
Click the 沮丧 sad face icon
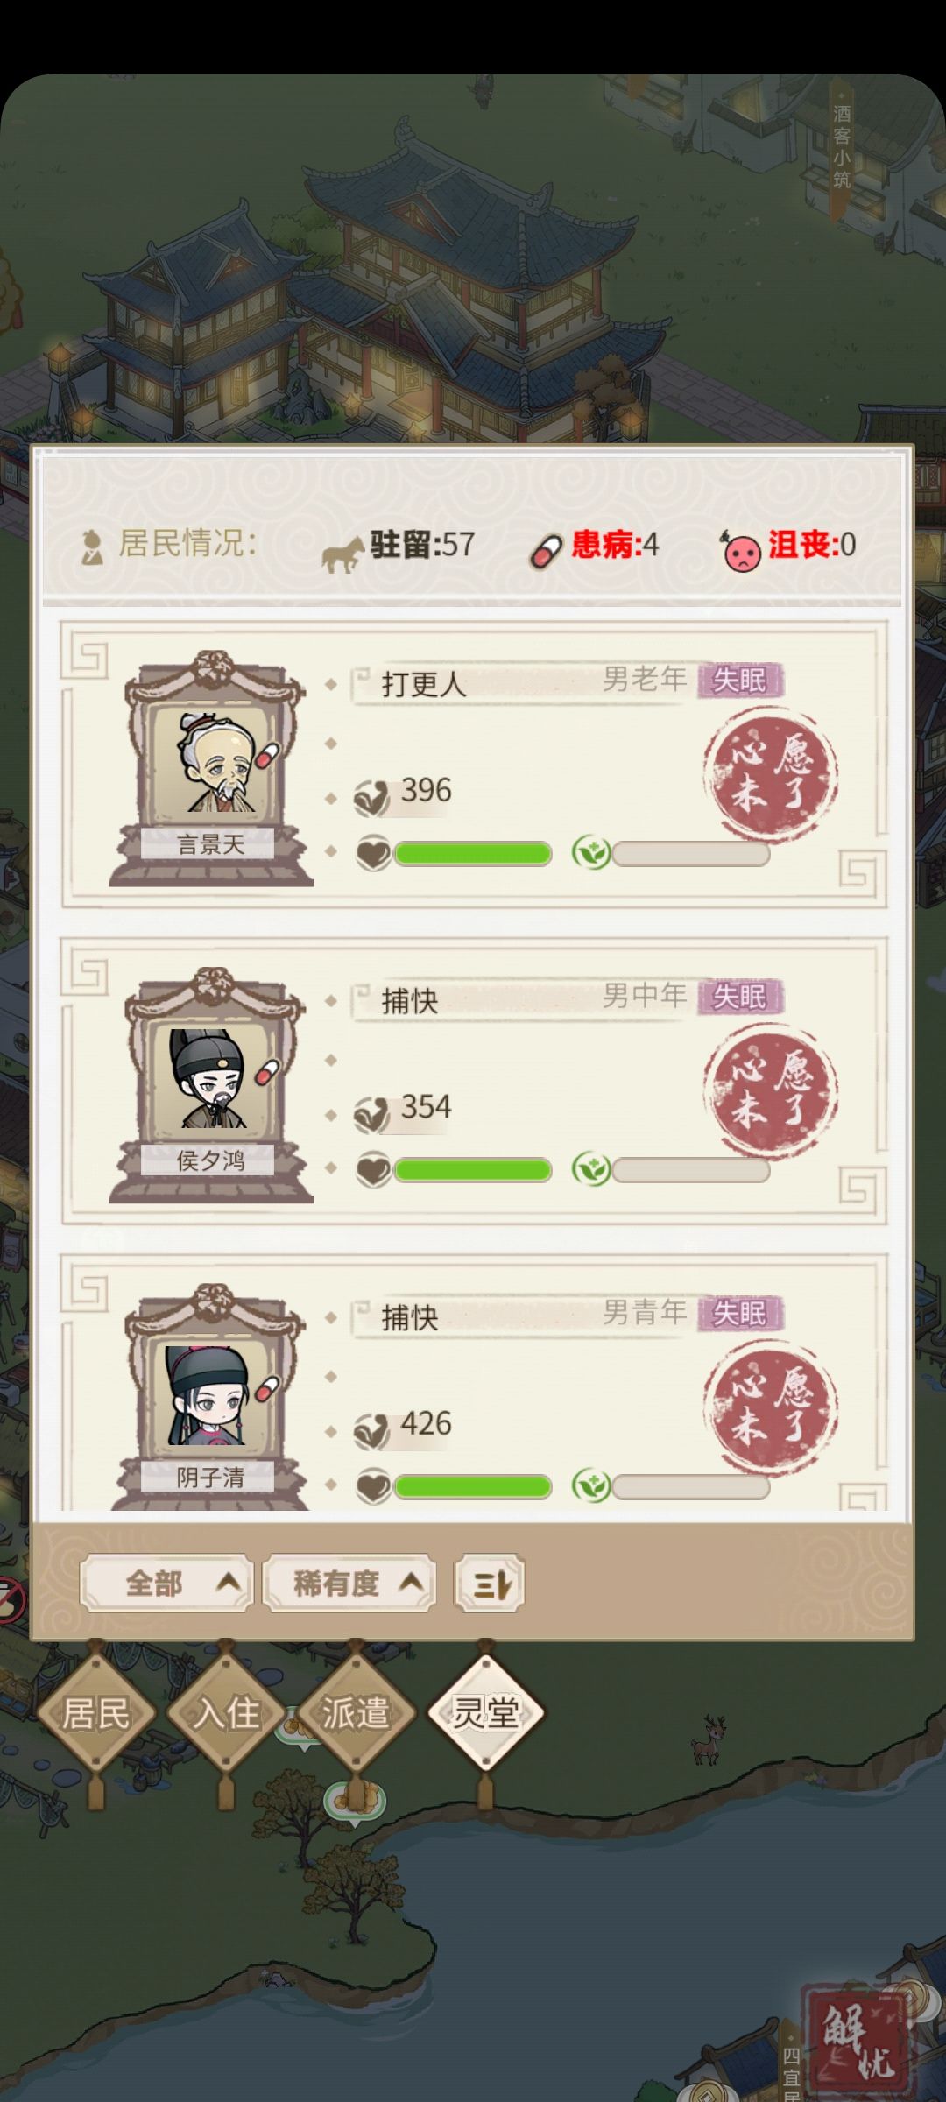tap(741, 551)
